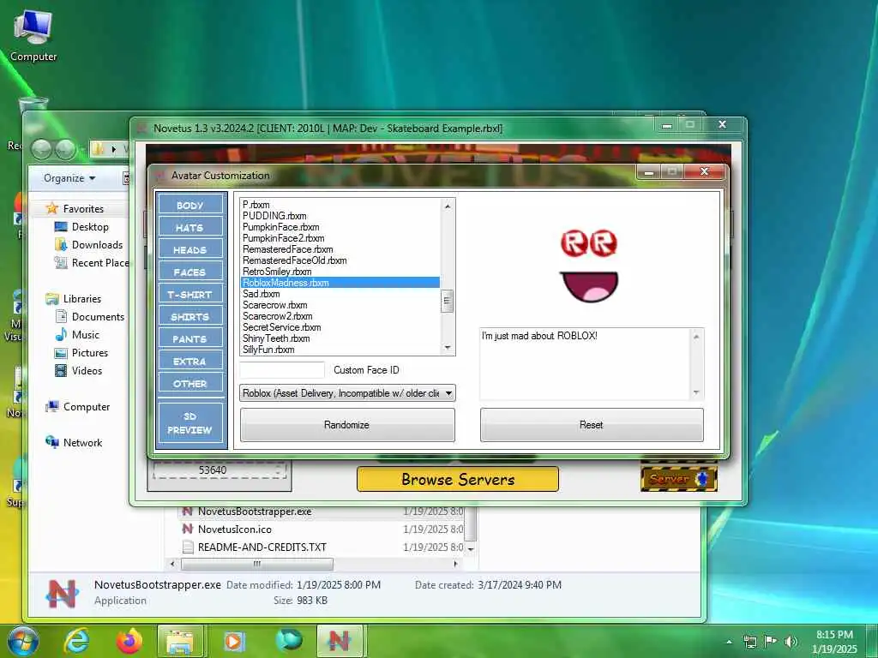
Task: Click the Explorer Back navigation button
Action: pos(41,149)
